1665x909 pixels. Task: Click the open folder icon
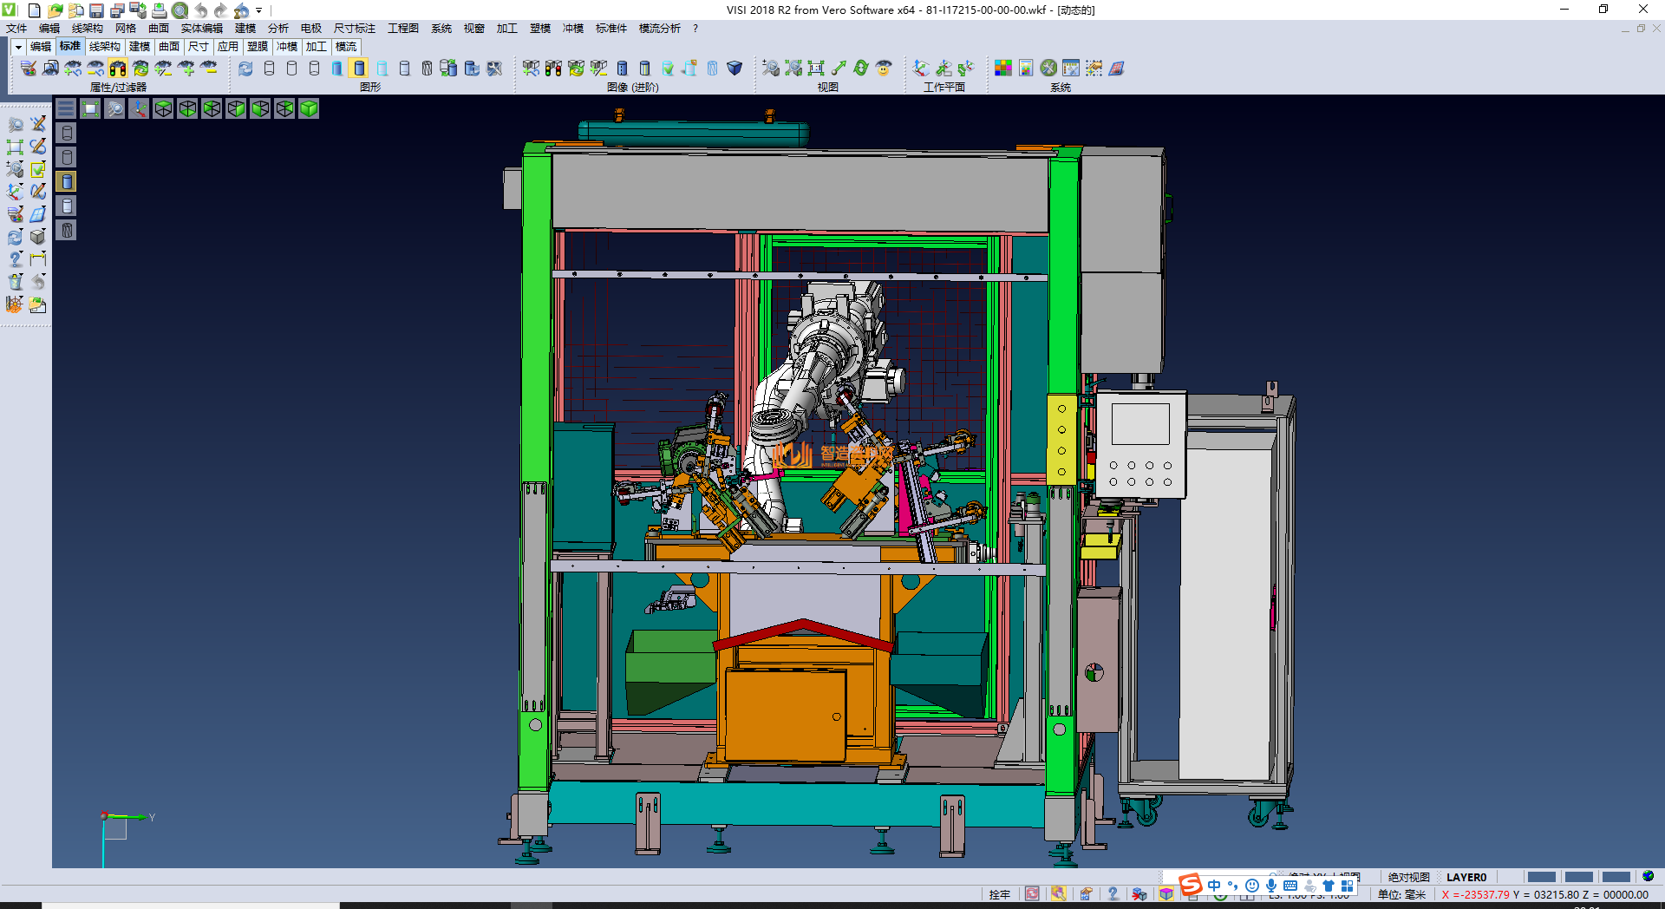click(x=55, y=10)
